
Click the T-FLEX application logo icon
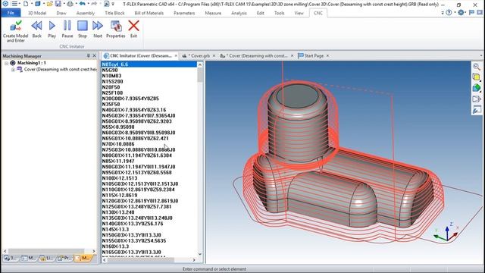coord(5,4)
